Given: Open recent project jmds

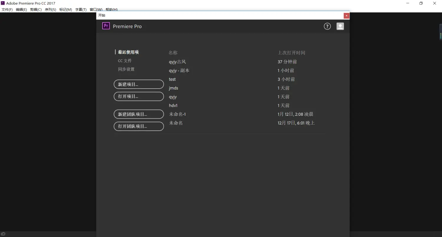Looking at the screenshot, I should click(x=174, y=88).
